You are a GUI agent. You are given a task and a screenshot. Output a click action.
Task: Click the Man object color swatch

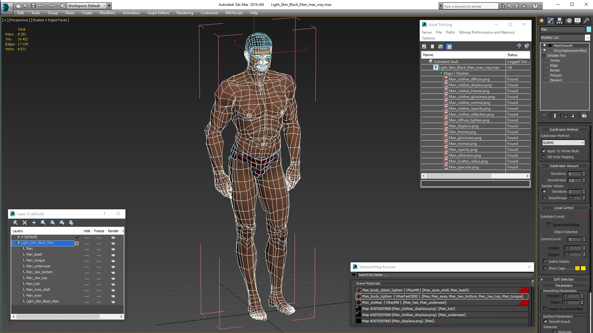pyautogui.click(x=589, y=29)
